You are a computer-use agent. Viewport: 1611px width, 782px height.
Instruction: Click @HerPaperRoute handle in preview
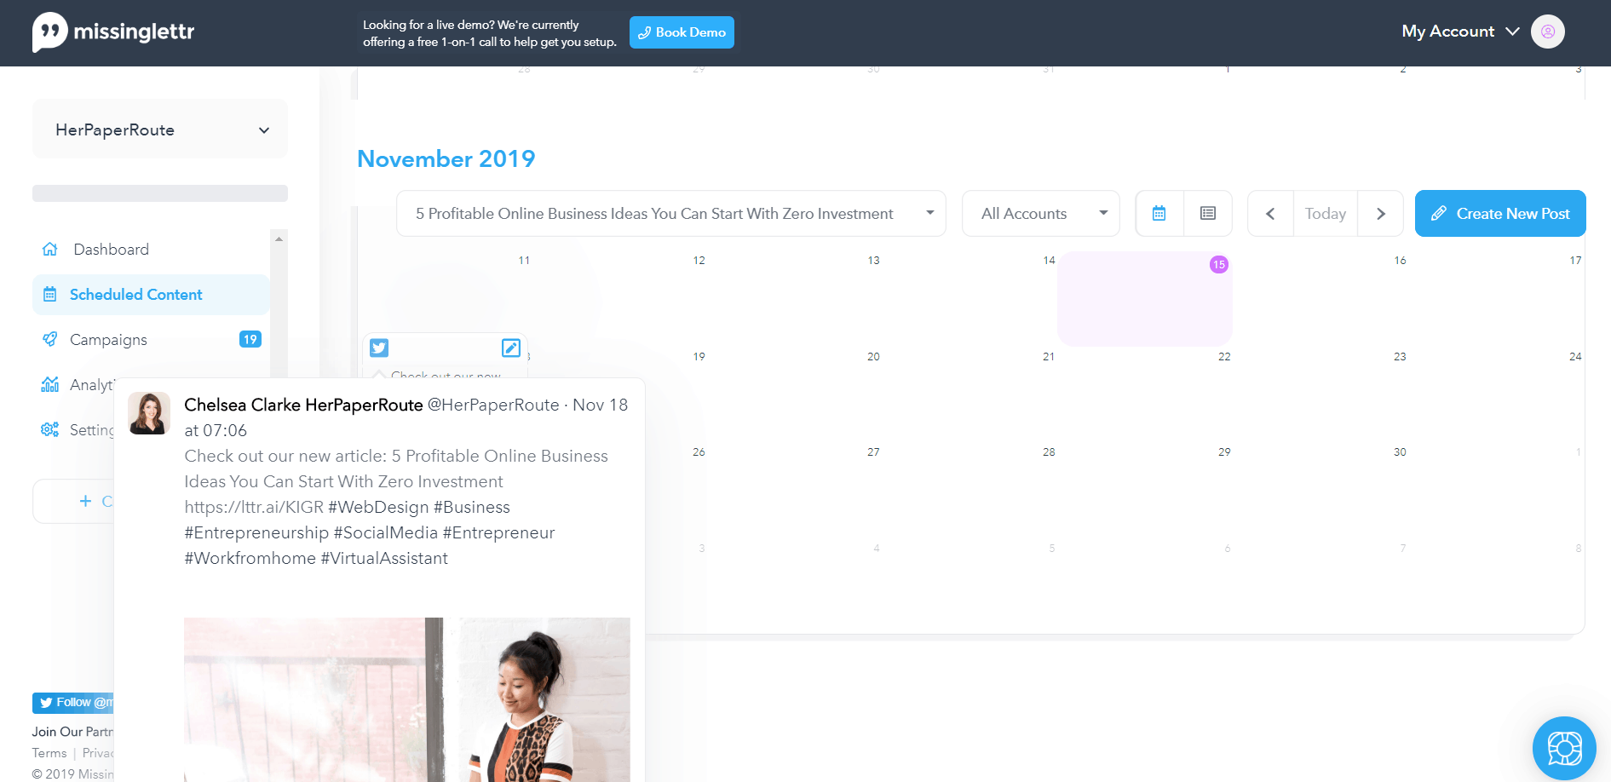(x=493, y=405)
